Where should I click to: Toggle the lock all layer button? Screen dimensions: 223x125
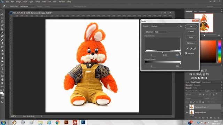click(x=203, y=102)
